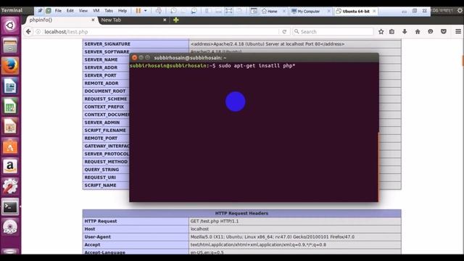Close the terminal window with red button
Screen dimensions: 464x261
coord(134,58)
